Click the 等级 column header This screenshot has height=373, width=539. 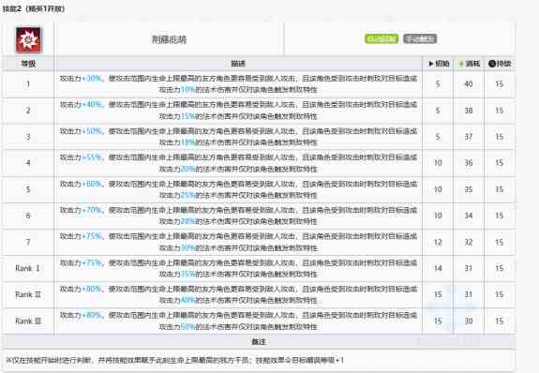28,64
